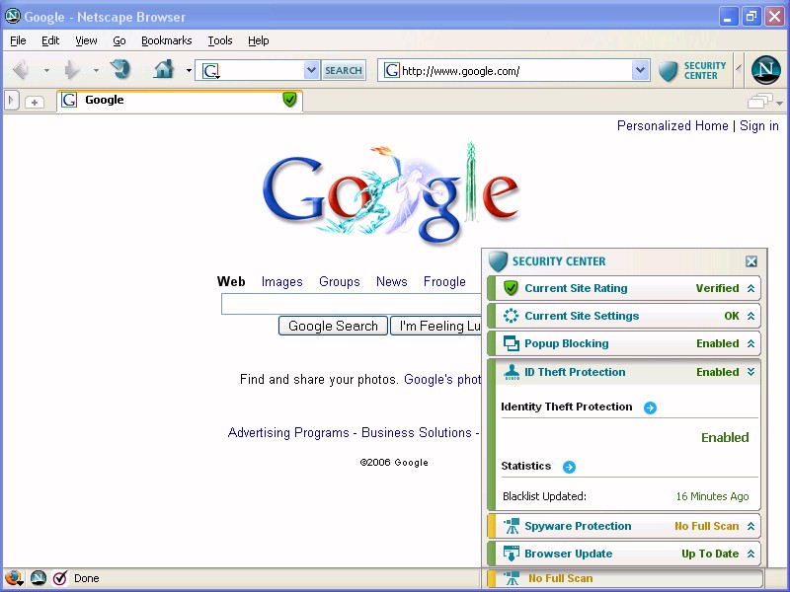The height and width of the screenshot is (592, 790).
Task: Select the Google tab
Action: point(180,101)
